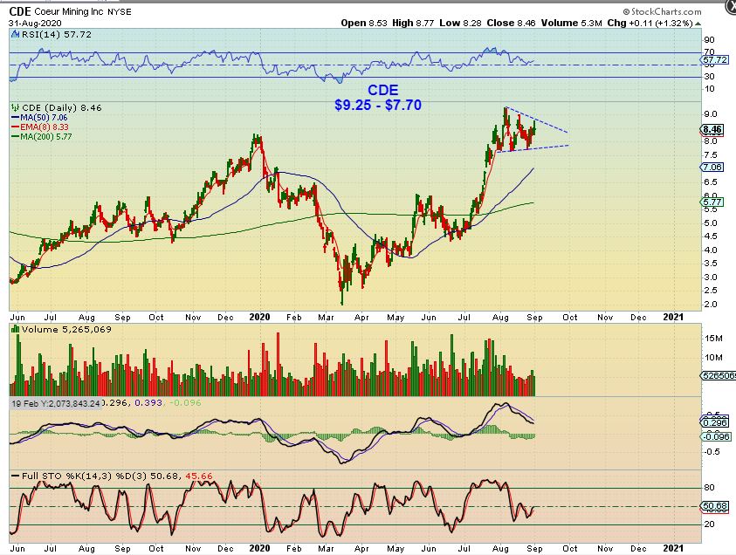The image size is (736, 555).
Task: Click the Open 8.53 value
Action: pyautogui.click(x=364, y=23)
